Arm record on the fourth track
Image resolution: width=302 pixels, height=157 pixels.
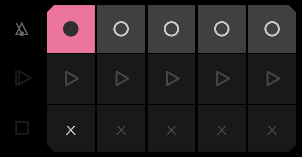pyautogui.click(x=222, y=29)
